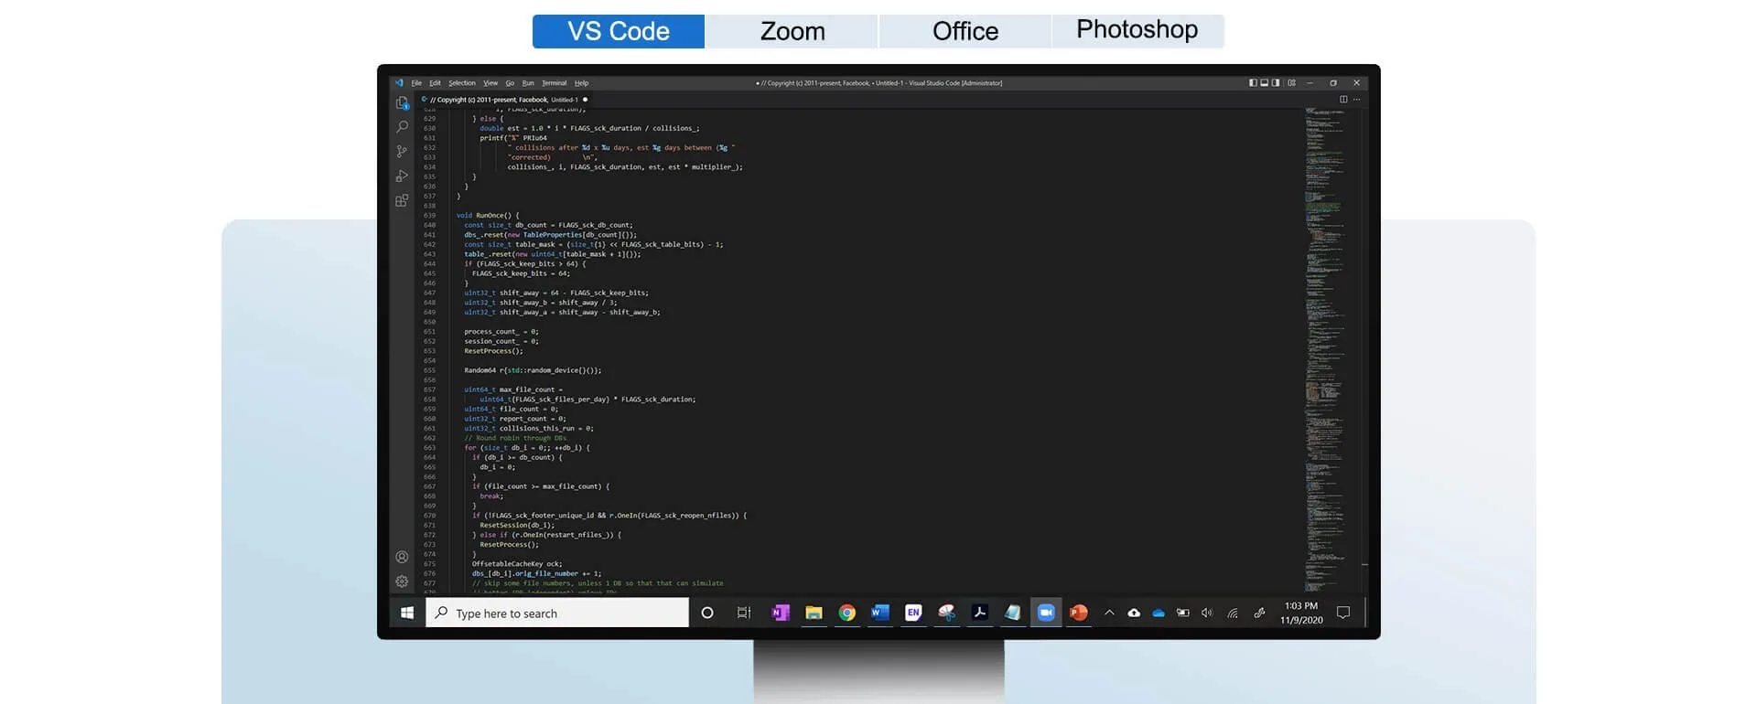Open the Explorer view in activity bar
The height and width of the screenshot is (704, 1757).
[402, 103]
